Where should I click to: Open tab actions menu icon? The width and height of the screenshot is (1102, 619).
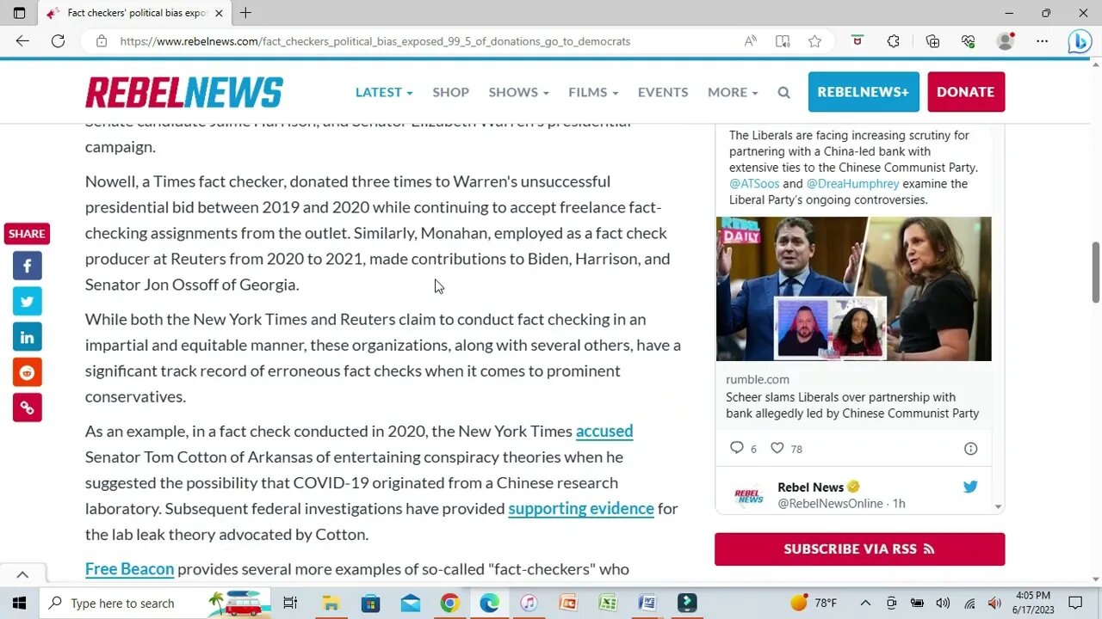pos(19,13)
